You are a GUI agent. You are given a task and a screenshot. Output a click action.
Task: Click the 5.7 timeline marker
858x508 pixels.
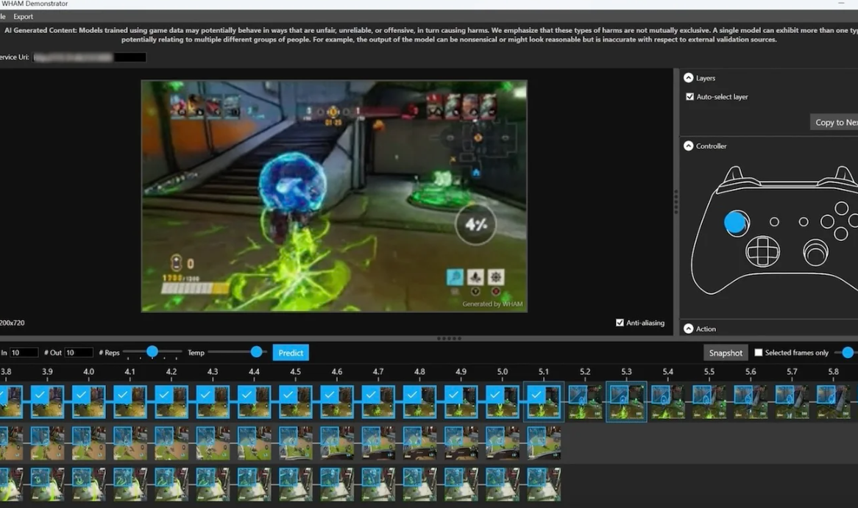point(792,371)
